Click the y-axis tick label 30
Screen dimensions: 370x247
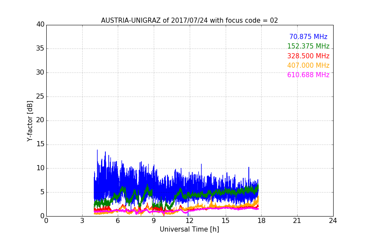point(40,72)
